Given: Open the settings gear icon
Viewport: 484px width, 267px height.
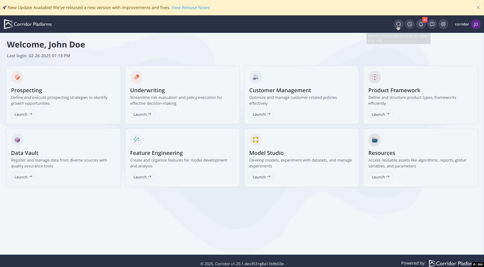Looking at the screenshot, I should [443, 24].
